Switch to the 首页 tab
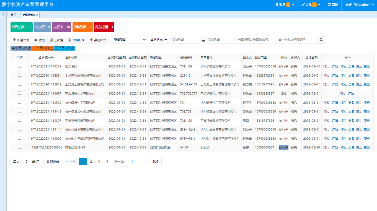Viewport: 377px width, 211px height. coord(14,15)
